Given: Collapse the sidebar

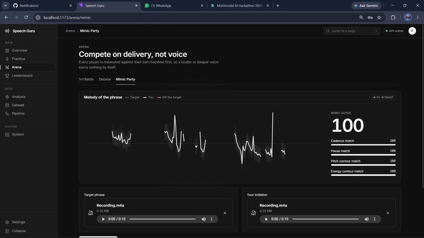Looking at the screenshot, I should (28, 231).
